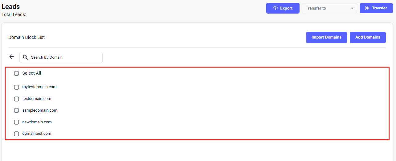Toggle the domaintest.com checkbox

17,134
